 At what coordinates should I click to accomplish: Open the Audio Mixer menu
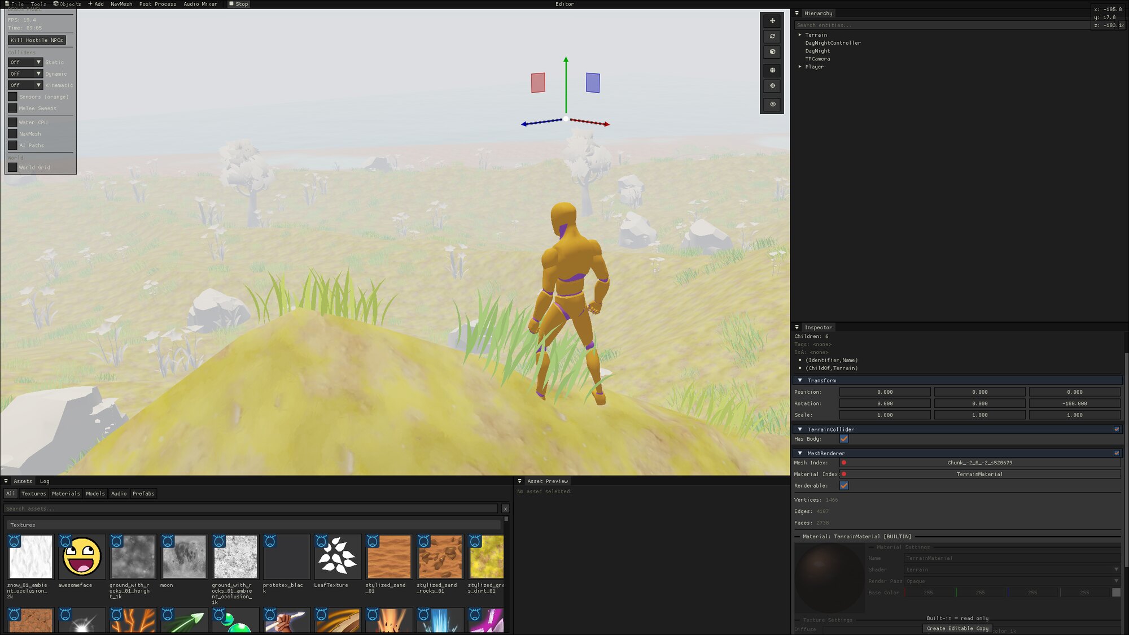point(200,4)
